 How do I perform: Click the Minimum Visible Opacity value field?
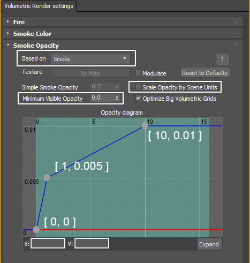[102, 98]
